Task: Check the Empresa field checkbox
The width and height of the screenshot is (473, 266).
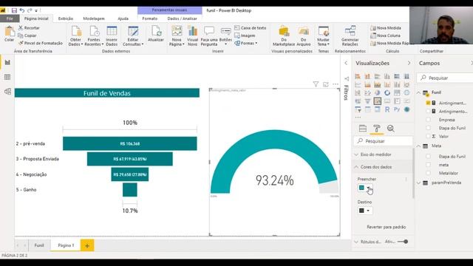Action: (x=428, y=120)
